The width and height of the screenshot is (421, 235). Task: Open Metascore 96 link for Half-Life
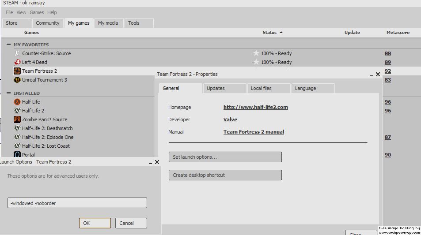click(387, 102)
